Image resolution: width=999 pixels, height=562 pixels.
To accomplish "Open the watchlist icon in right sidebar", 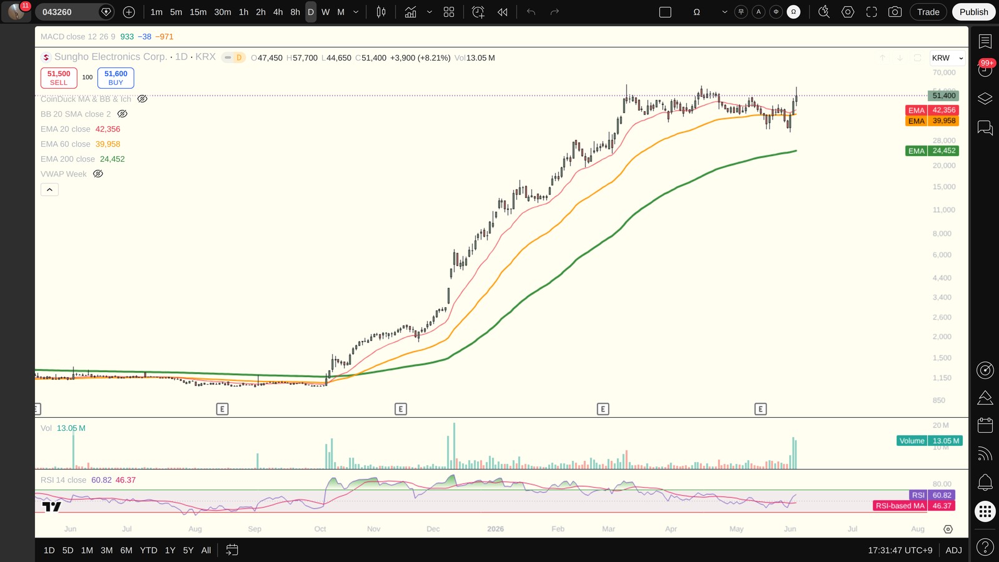I will 985,41.
